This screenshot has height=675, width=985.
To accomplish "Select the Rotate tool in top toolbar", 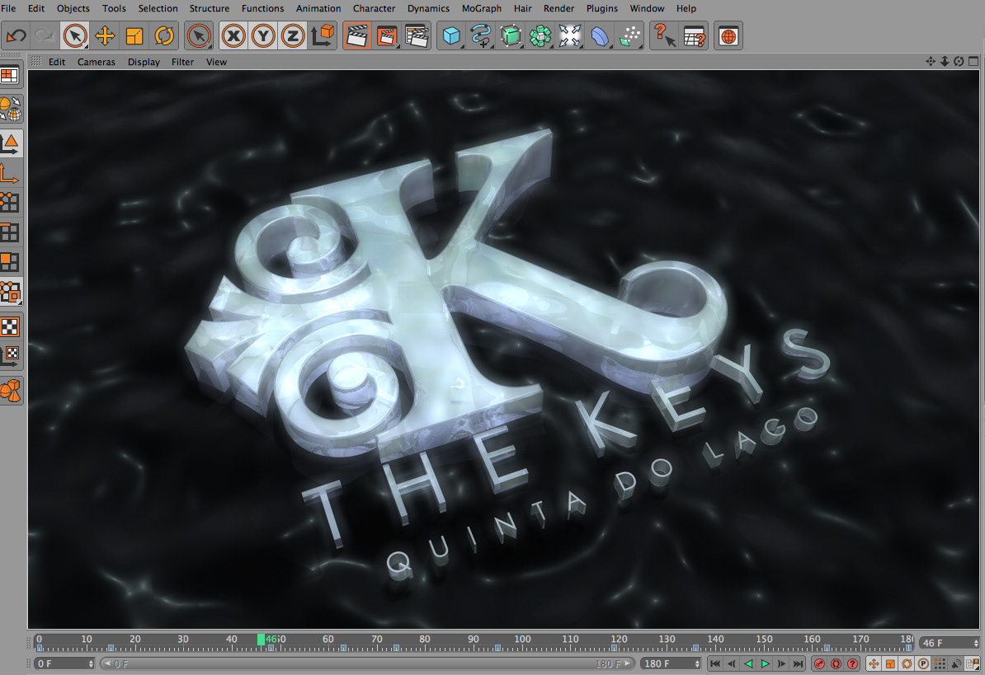I will pos(164,35).
